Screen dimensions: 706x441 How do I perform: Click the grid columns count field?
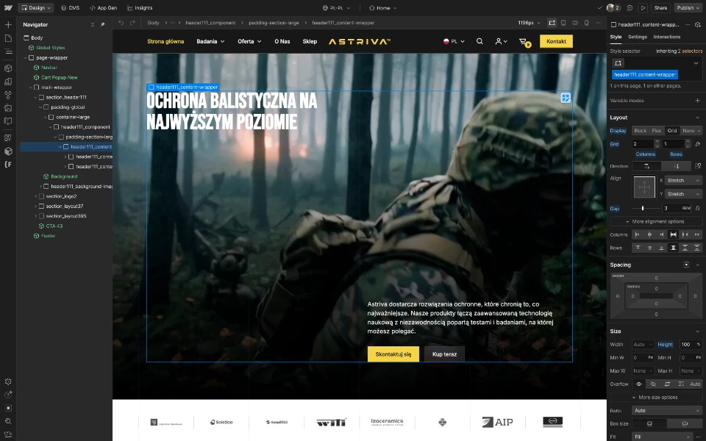pos(643,144)
